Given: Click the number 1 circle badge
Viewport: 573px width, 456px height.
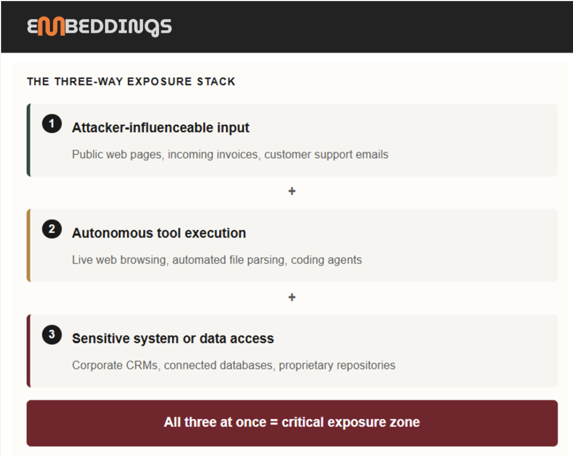Looking at the screenshot, I should (52, 123).
